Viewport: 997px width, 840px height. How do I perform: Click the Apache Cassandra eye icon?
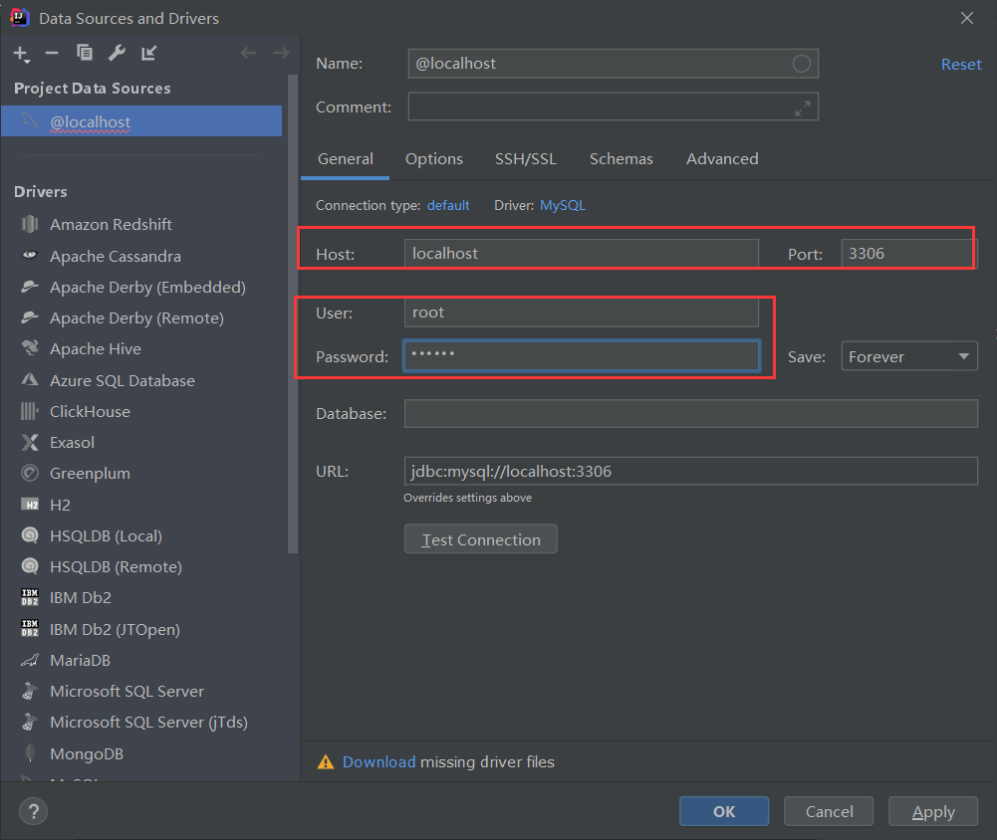(x=29, y=256)
